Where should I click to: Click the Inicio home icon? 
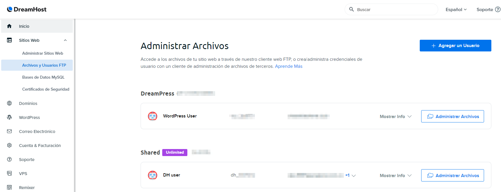(x=9, y=26)
